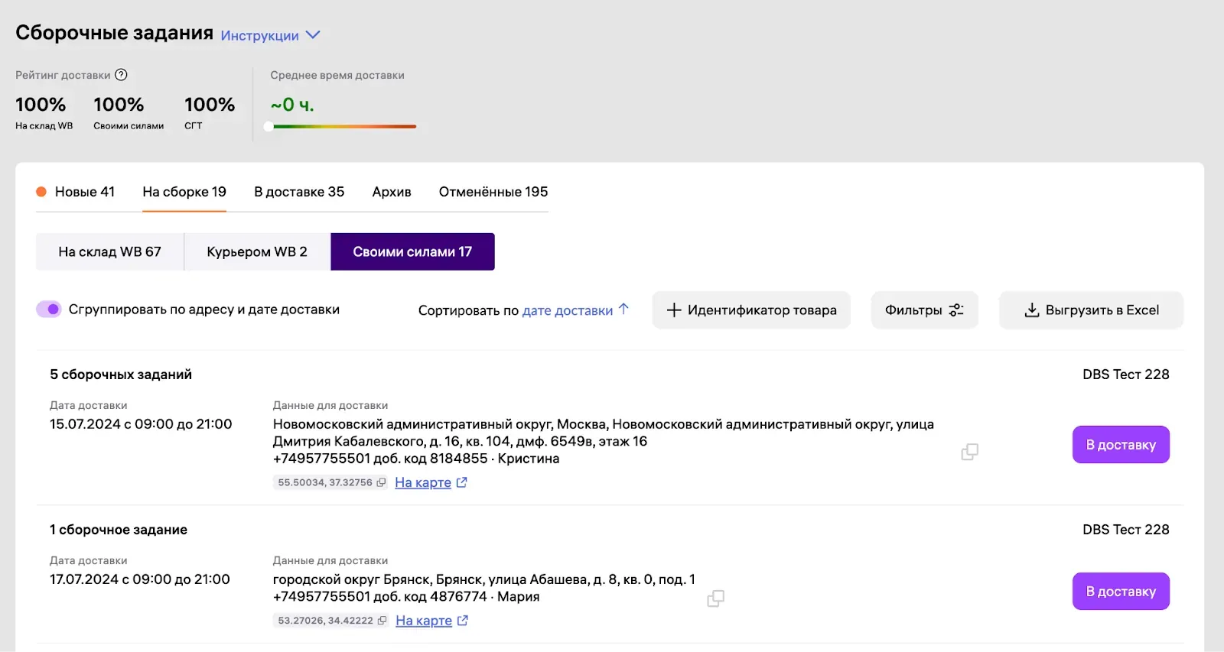Copy delivery data for Мария order
The width and height of the screenshot is (1224, 652).
715,598
